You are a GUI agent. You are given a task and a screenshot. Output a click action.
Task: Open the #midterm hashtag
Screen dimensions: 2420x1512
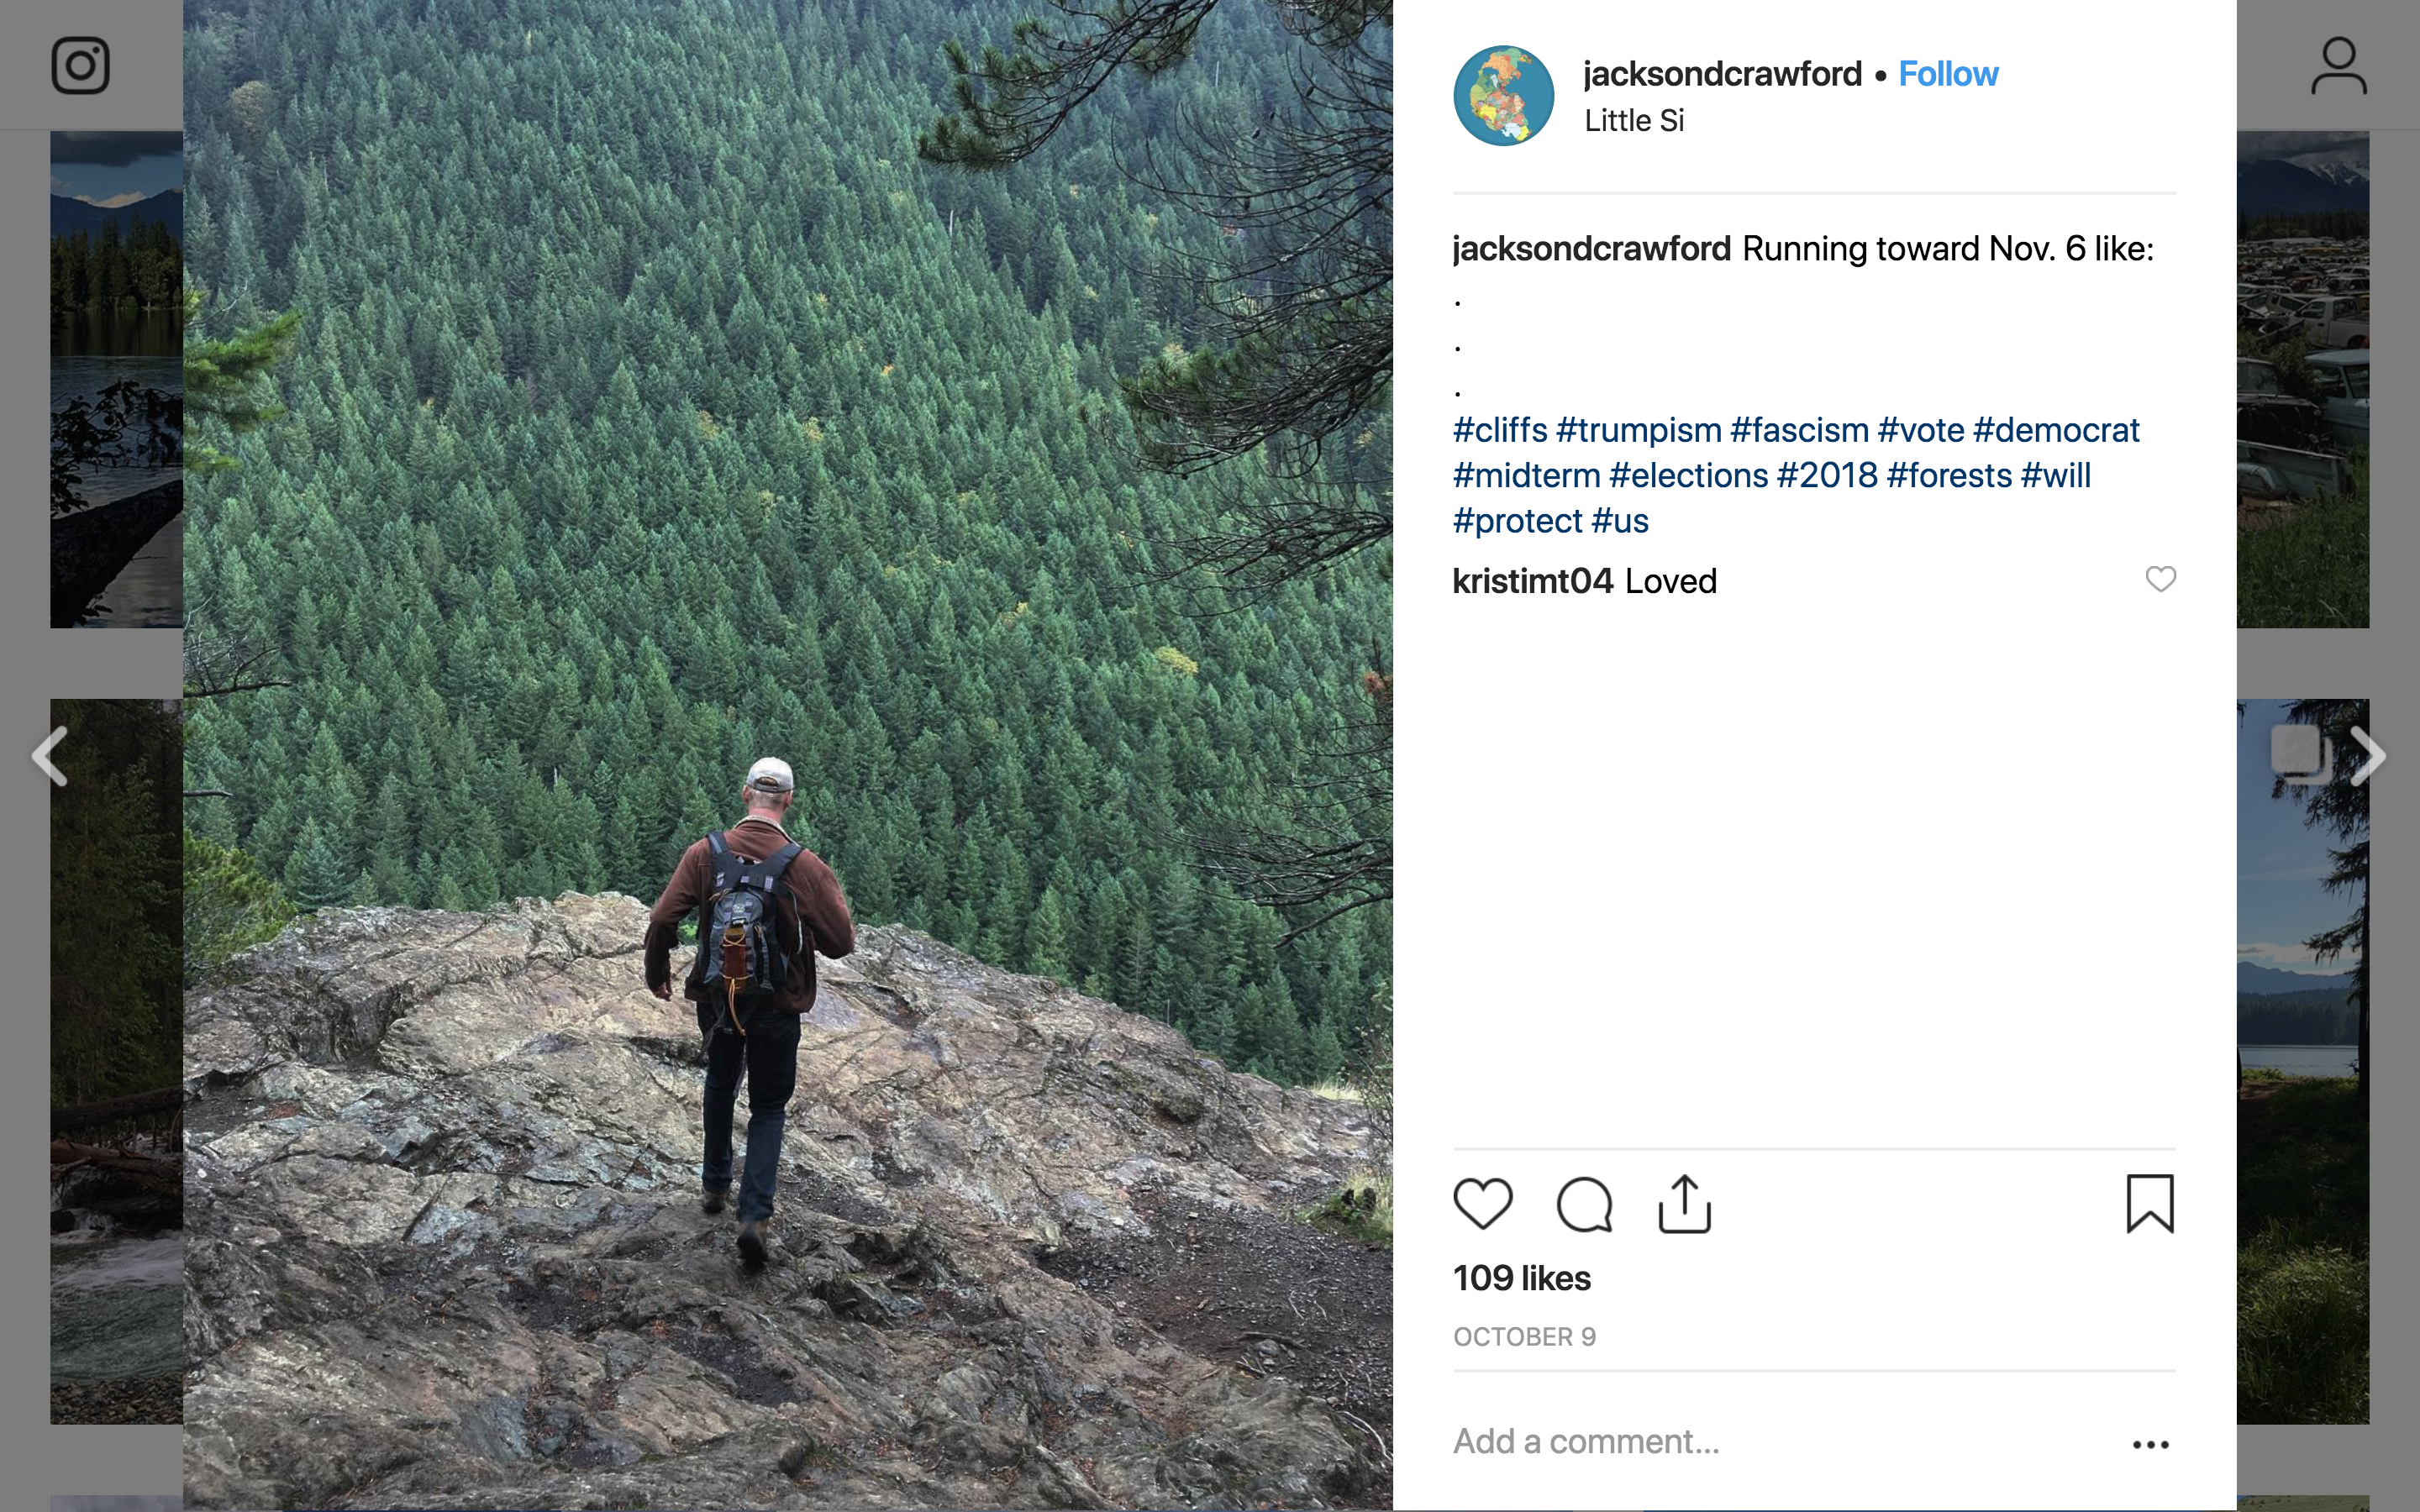pyautogui.click(x=1526, y=476)
